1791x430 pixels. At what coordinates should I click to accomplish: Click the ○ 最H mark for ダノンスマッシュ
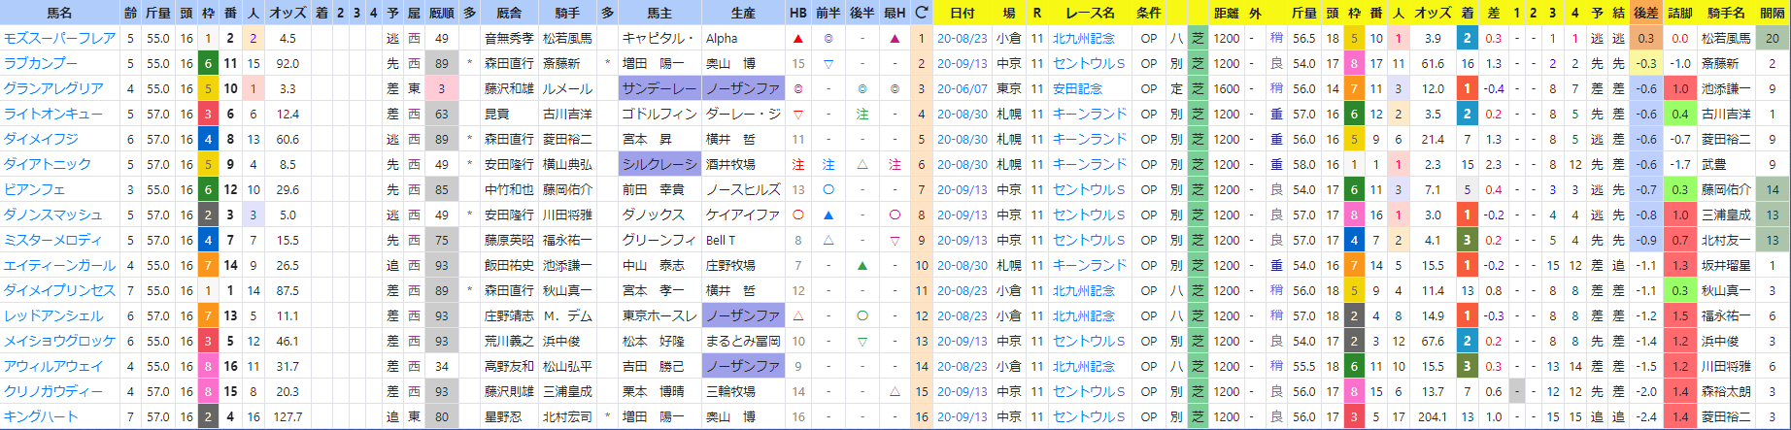click(895, 215)
